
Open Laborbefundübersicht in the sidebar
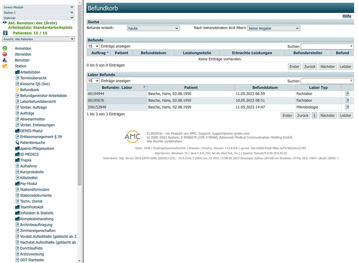(38, 101)
